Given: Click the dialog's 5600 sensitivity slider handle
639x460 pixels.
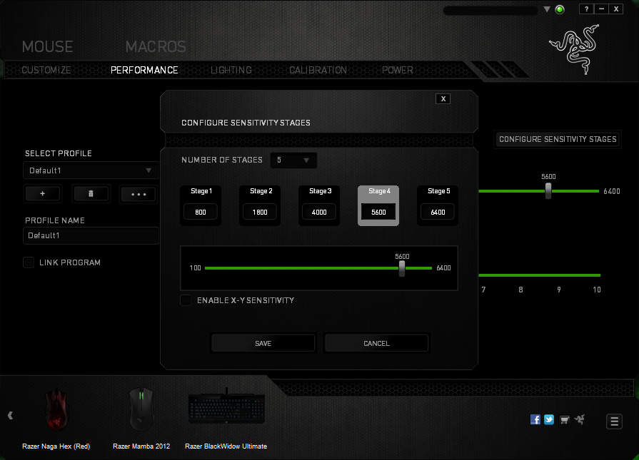Looking at the screenshot, I should [x=402, y=268].
